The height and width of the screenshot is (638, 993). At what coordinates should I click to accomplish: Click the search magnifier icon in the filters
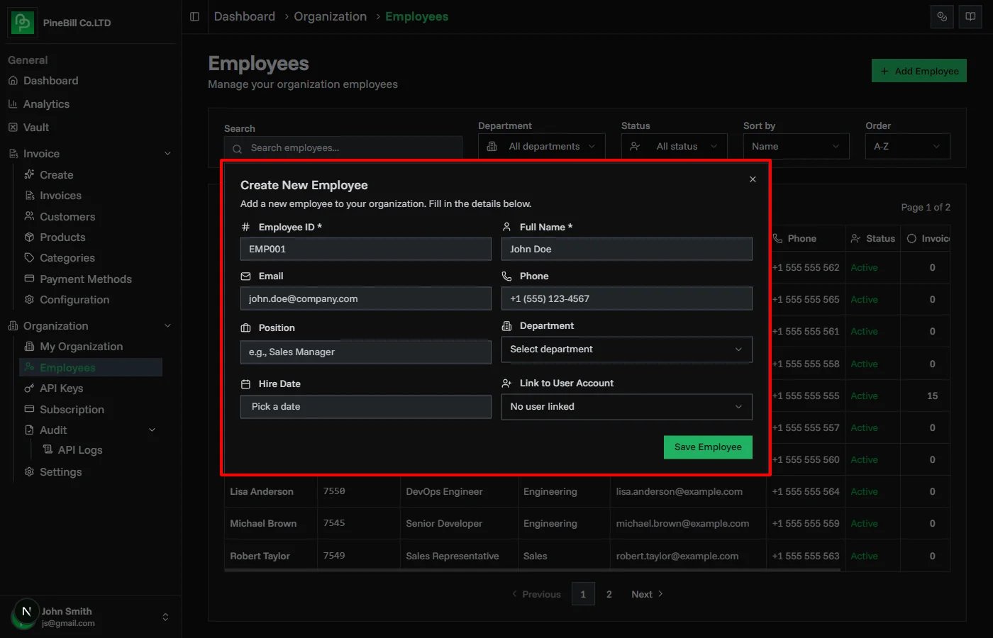[x=236, y=147]
